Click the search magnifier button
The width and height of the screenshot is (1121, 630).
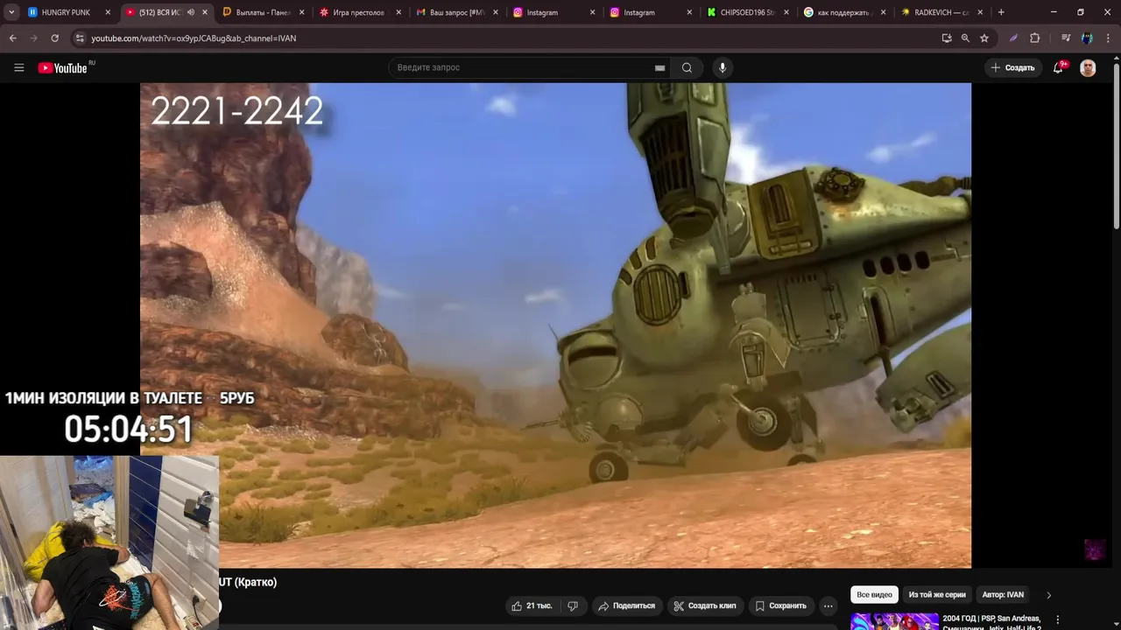(x=687, y=67)
